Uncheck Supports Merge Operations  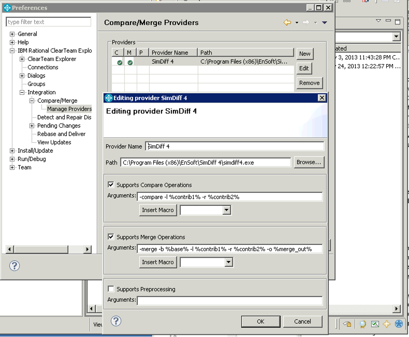click(x=111, y=237)
